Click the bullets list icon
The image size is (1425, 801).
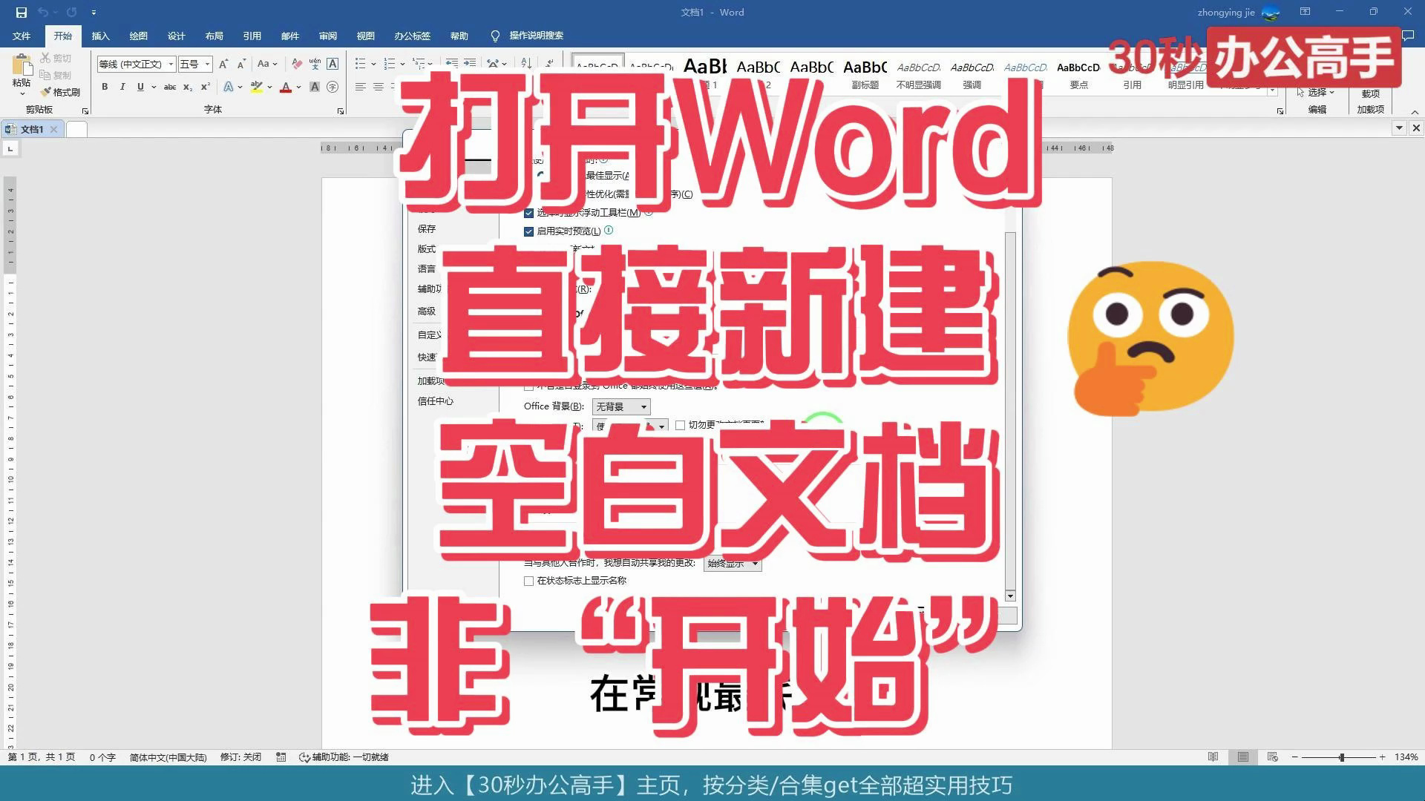(360, 64)
